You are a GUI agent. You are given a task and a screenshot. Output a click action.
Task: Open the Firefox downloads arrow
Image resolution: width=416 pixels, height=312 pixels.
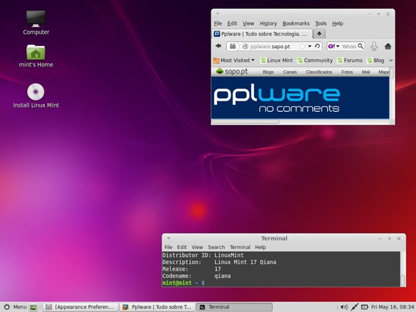[x=374, y=46]
